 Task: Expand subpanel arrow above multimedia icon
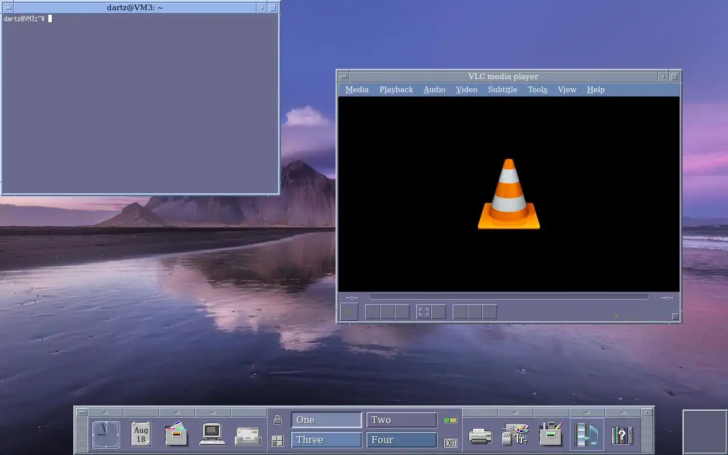pos(587,412)
